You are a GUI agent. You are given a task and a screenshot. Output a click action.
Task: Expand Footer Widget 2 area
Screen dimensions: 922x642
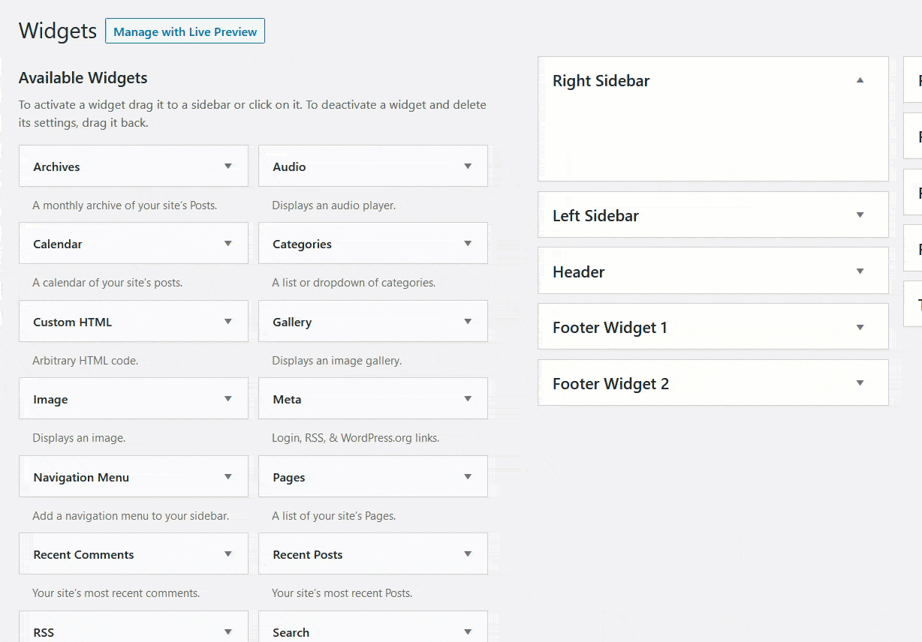(x=860, y=382)
